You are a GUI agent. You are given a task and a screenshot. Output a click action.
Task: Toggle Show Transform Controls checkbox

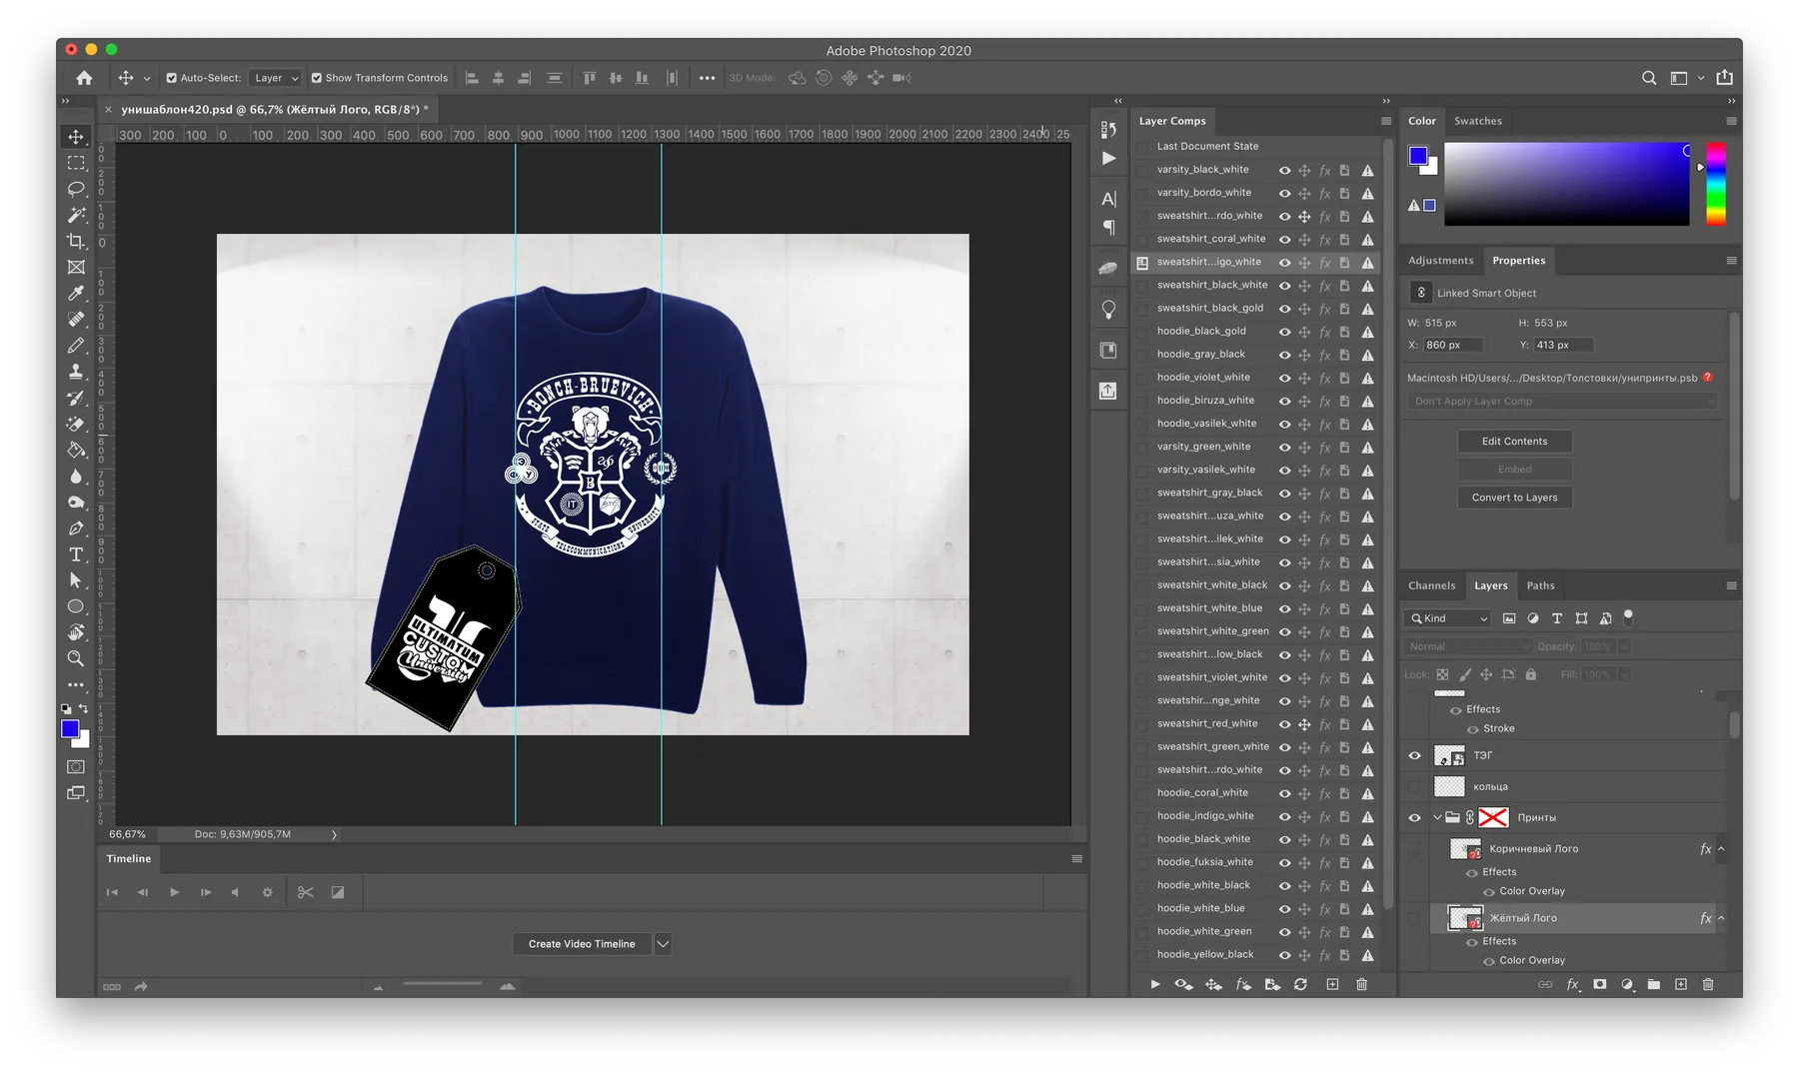click(x=316, y=78)
